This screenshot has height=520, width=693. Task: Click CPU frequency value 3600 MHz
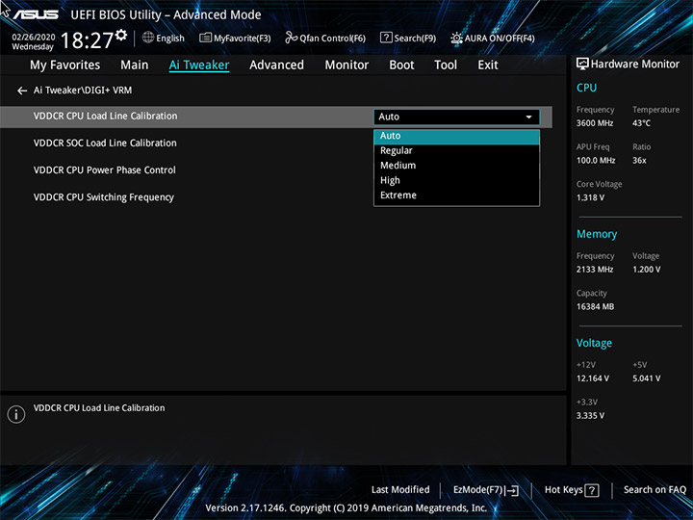[595, 123]
